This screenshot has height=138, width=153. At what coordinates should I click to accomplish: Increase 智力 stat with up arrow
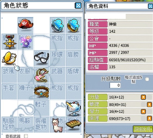point(143,111)
